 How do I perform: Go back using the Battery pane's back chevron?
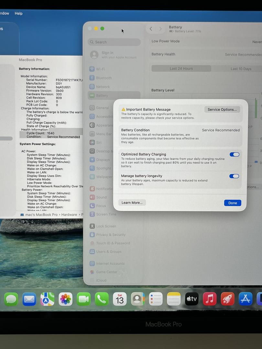click(151, 29)
